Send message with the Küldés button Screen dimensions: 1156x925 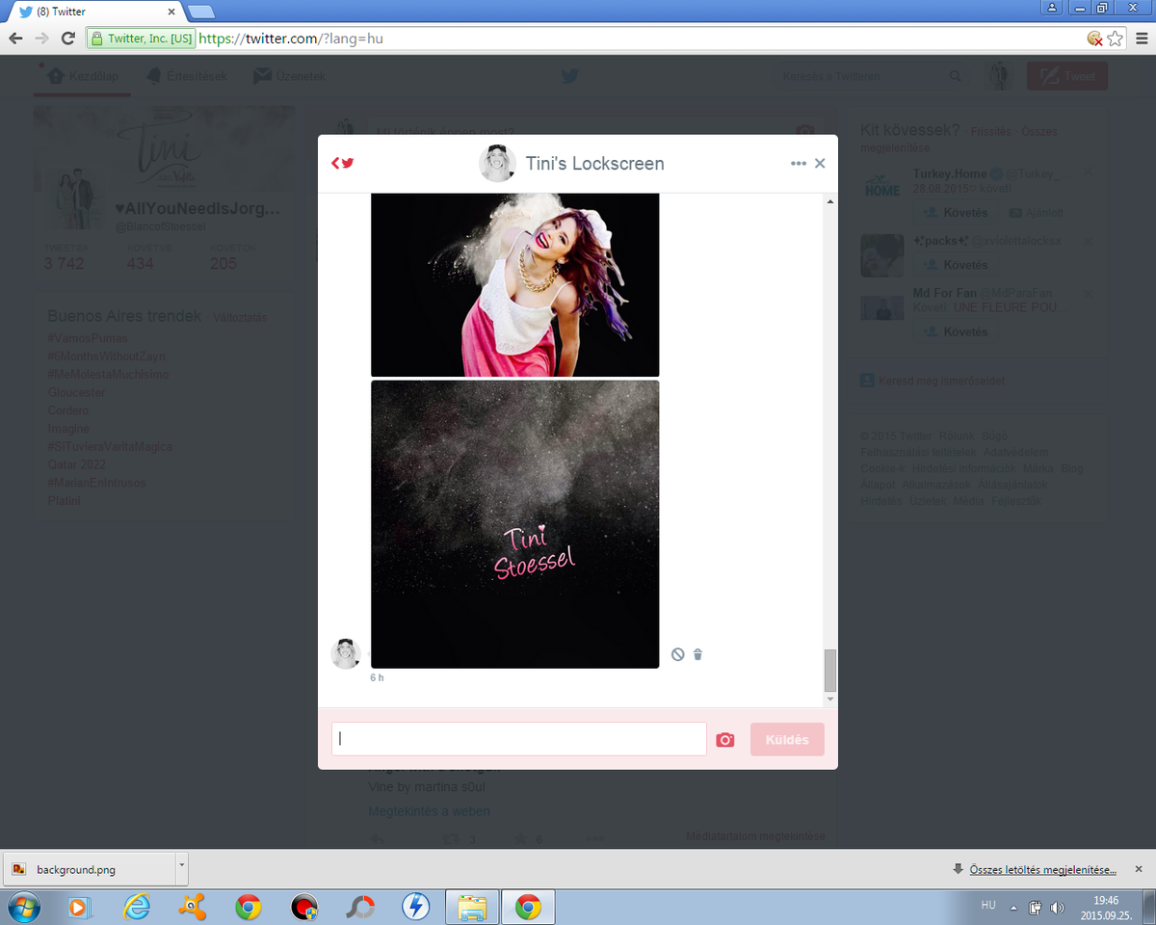[x=787, y=740]
